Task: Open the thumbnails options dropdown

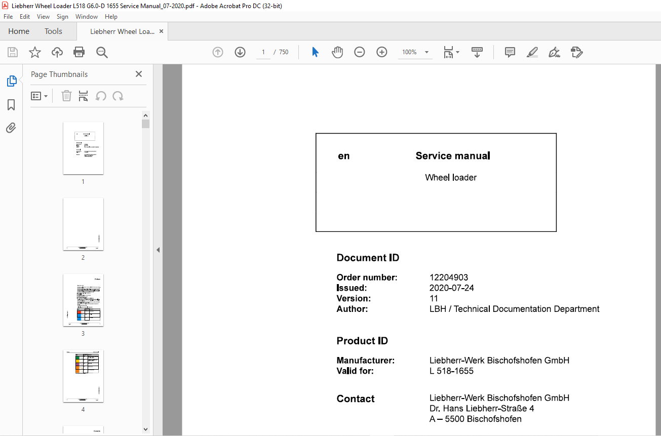Action: tap(40, 96)
